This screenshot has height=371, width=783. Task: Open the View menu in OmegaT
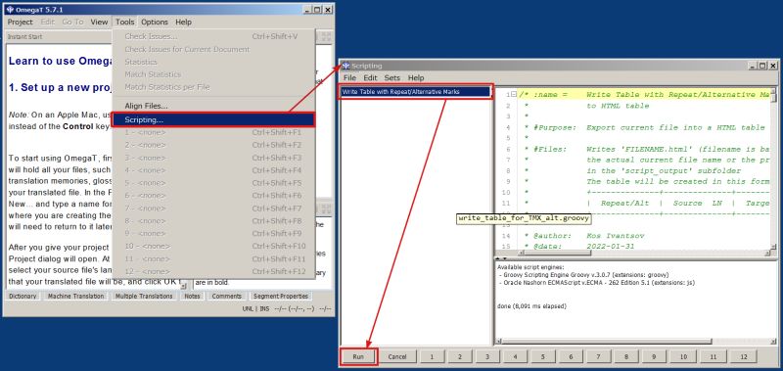[x=99, y=22]
